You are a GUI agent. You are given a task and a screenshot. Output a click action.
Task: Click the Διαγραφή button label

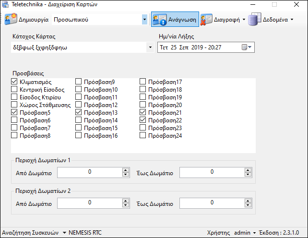click(227, 20)
